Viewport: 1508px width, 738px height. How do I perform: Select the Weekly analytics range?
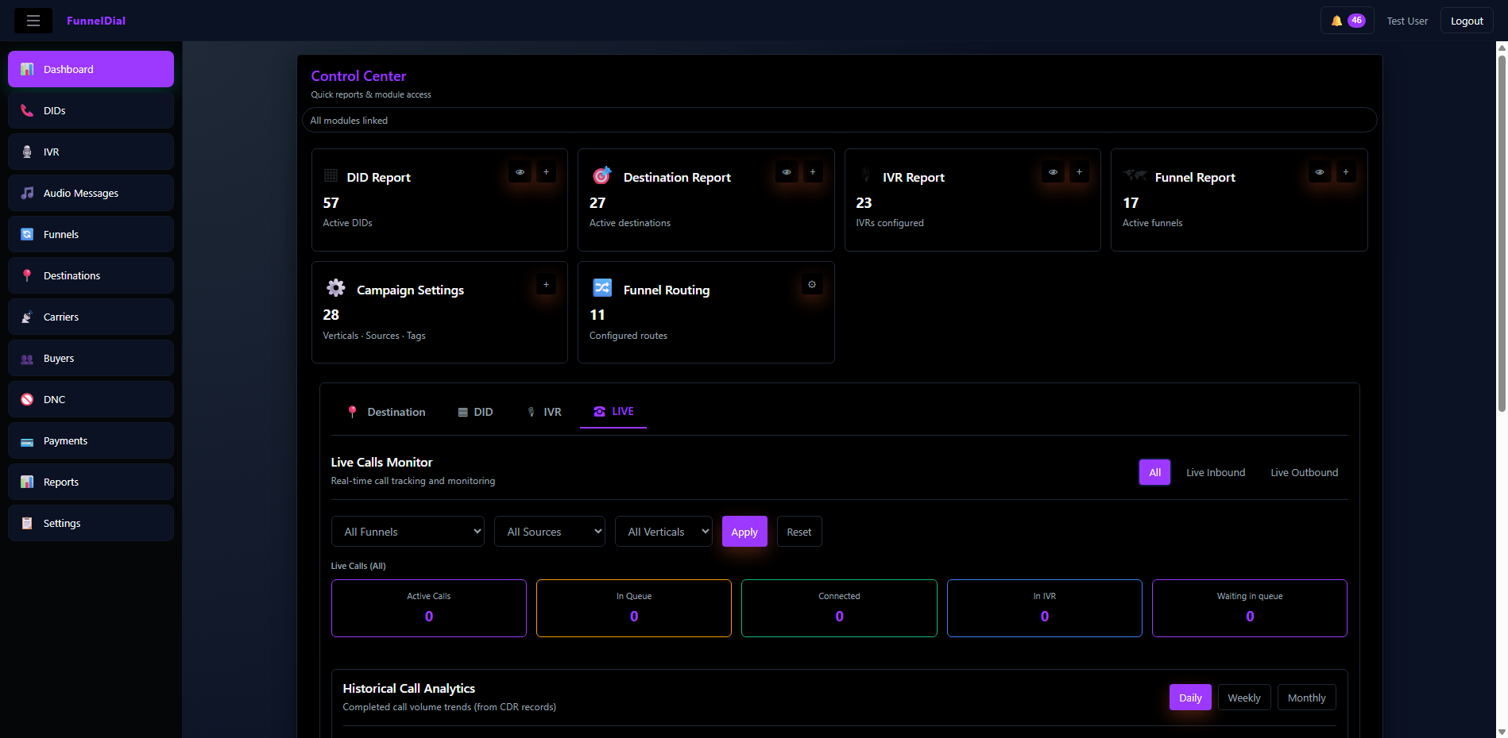point(1243,698)
